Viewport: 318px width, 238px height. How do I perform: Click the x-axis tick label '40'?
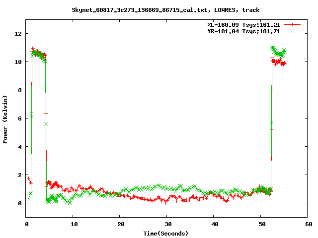tap(215, 224)
